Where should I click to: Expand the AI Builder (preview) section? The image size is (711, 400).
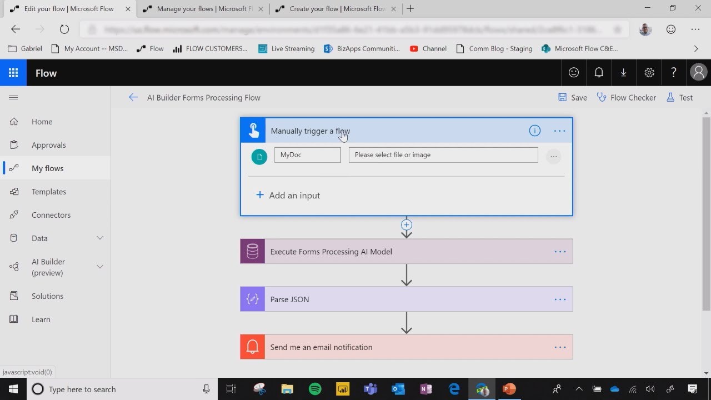[x=100, y=267]
